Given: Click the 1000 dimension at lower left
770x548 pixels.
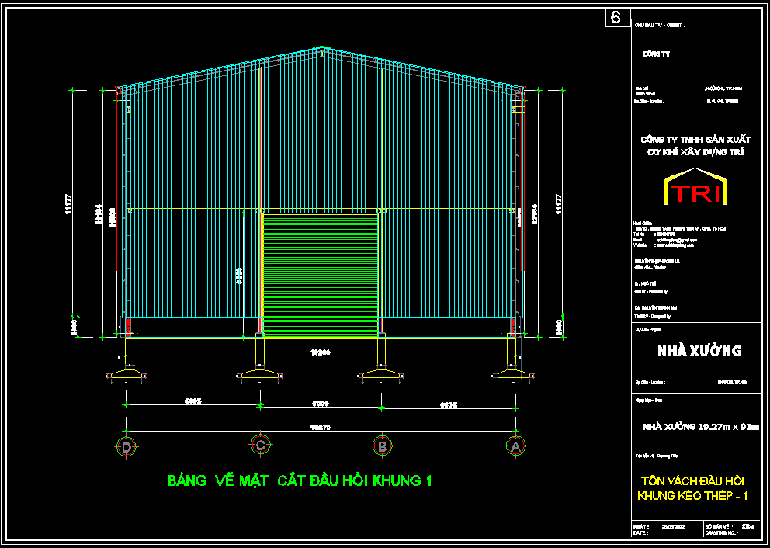Looking at the screenshot, I should [75, 328].
